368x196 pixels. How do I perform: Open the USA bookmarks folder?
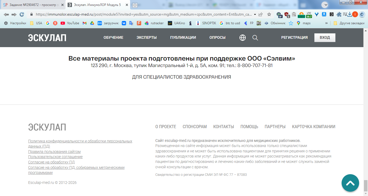point(36,23)
